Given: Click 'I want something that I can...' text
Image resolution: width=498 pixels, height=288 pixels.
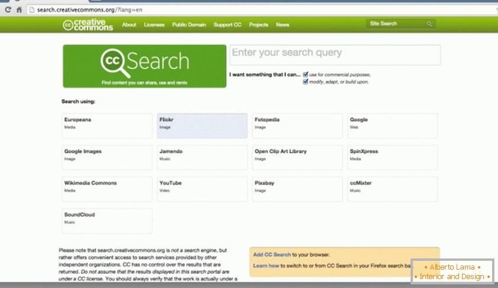Looking at the screenshot, I should [x=265, y=75].
